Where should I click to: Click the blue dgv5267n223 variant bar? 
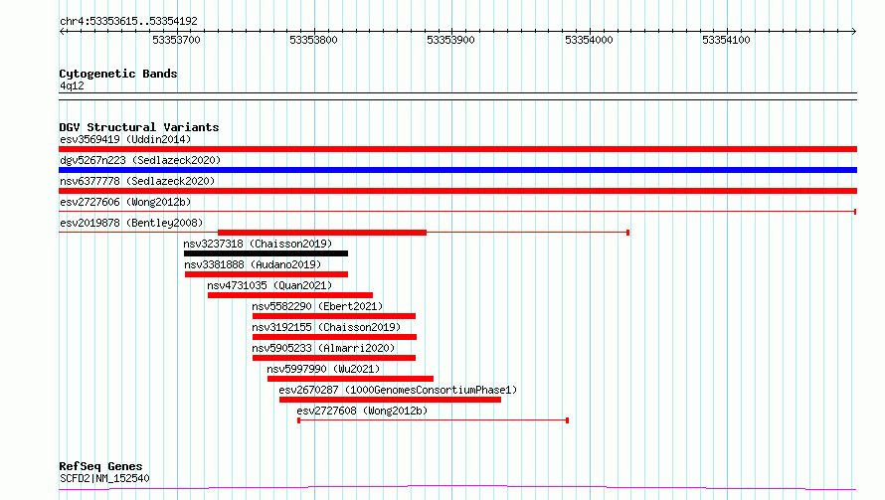[457, 170]
